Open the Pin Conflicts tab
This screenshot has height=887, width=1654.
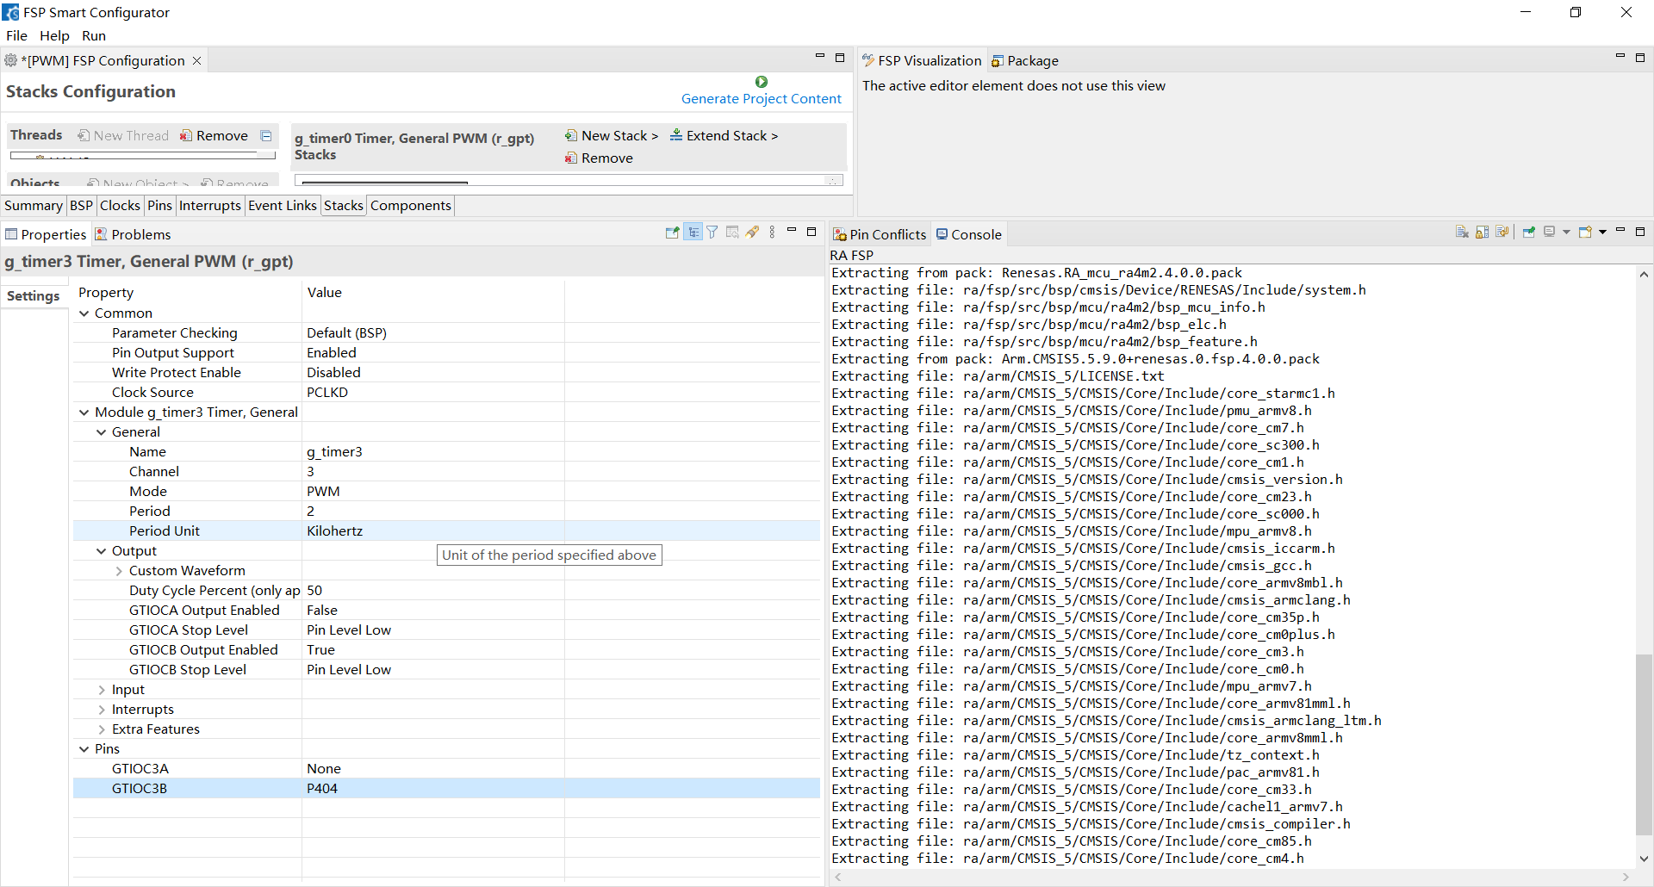click(x=880, y=234)
